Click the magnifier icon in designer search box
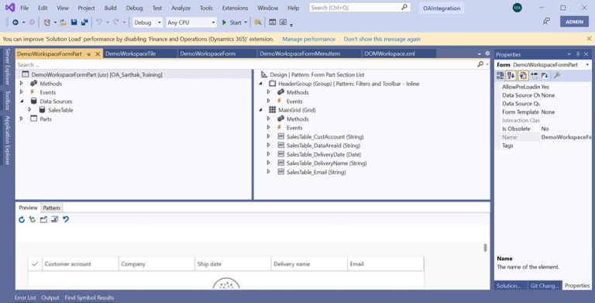The height and width of the screenshot is (303, 595). (480, 64)
